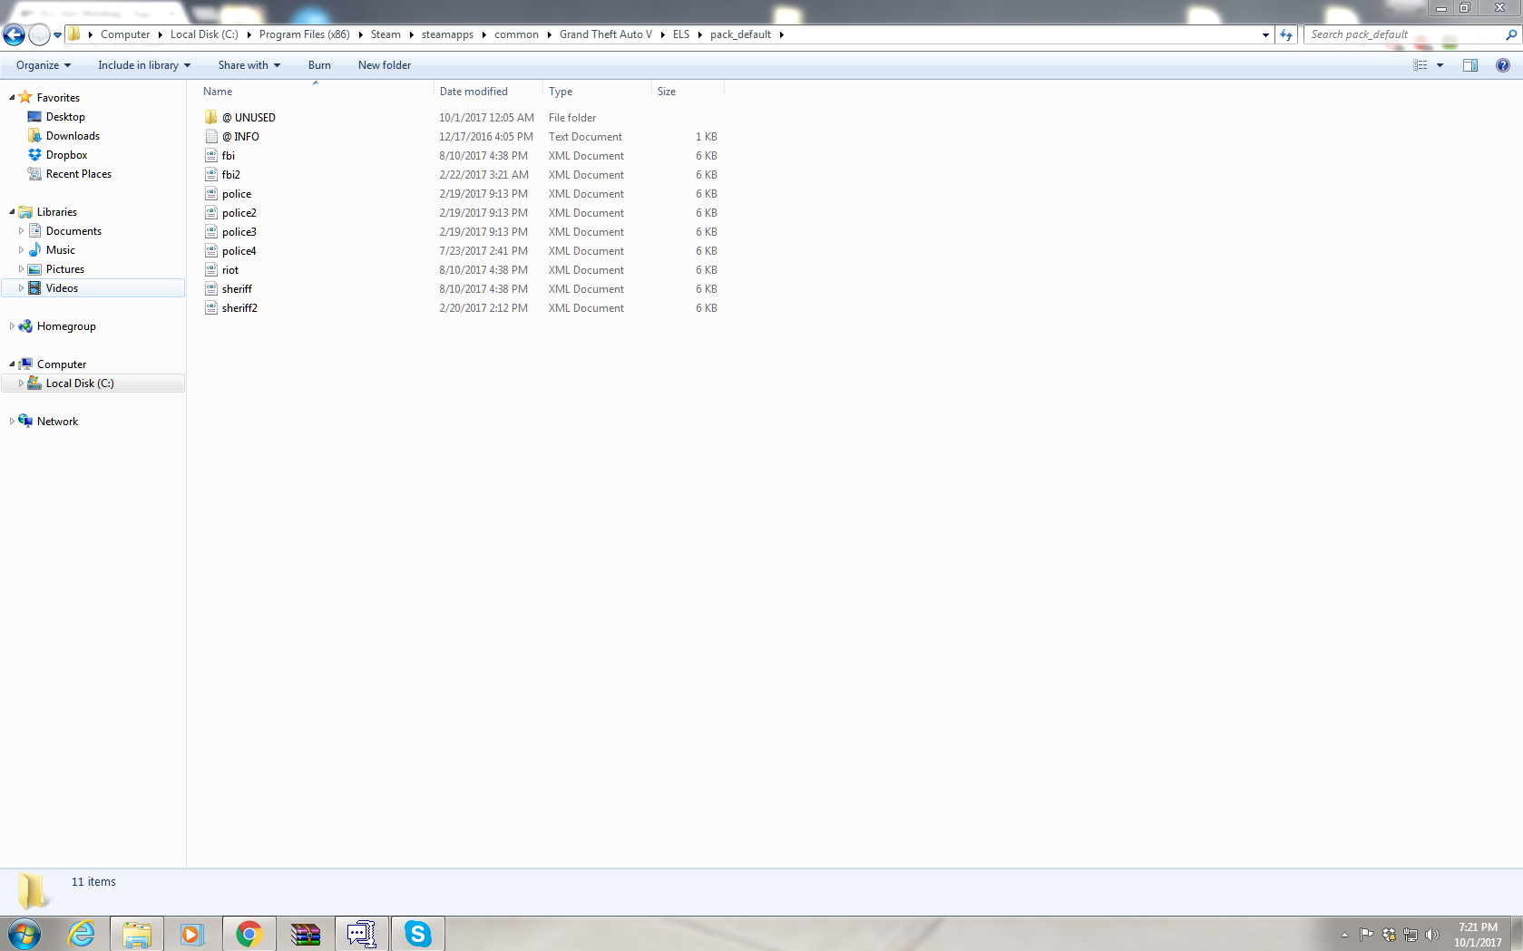Open the Help question mark icon

coord(1503,65)
